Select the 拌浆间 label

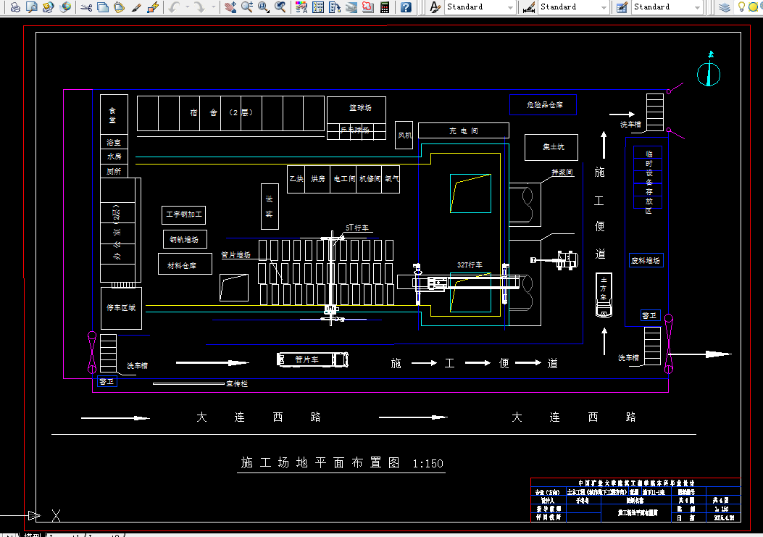tap(562, 172)
